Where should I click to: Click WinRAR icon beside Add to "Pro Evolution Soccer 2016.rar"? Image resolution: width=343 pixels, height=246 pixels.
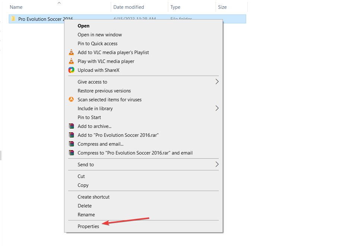coord(71,135)
